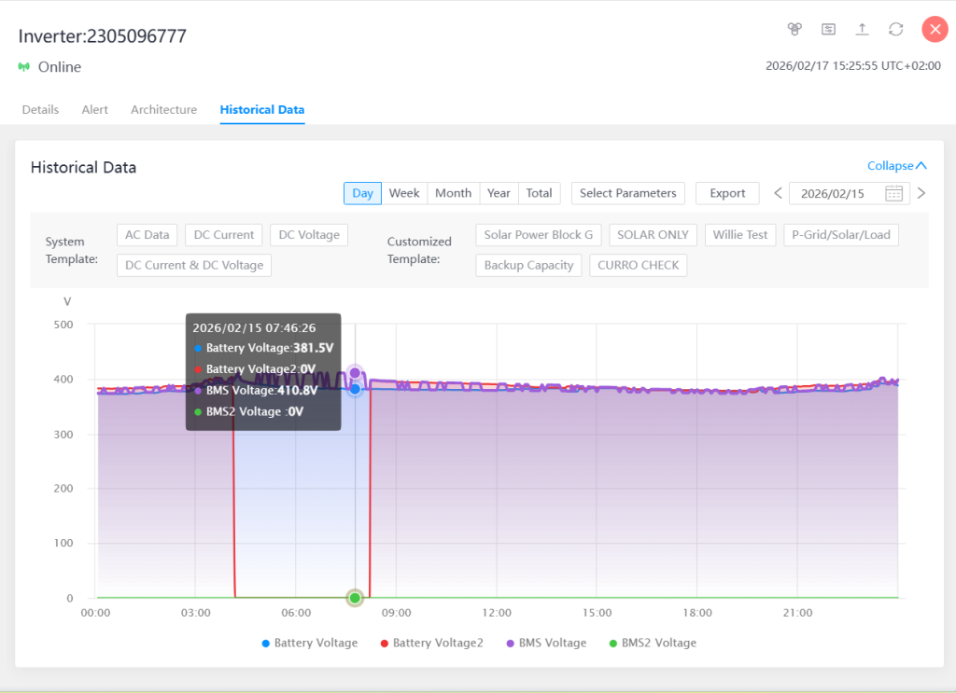Collapse the Historical Data section
Viewport: 956px width, 693px height.
(896, 165)
